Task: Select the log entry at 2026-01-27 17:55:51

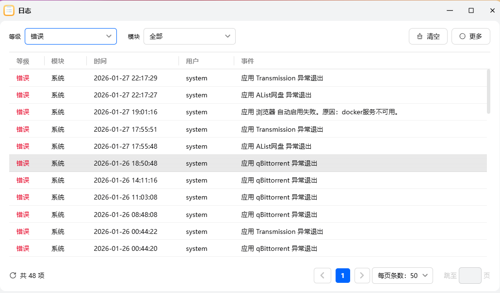Action: click(248, 129)
